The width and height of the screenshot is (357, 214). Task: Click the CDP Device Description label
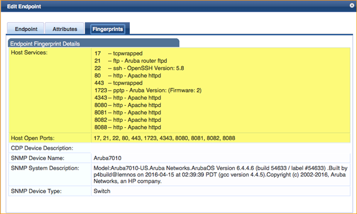point(42,148)
